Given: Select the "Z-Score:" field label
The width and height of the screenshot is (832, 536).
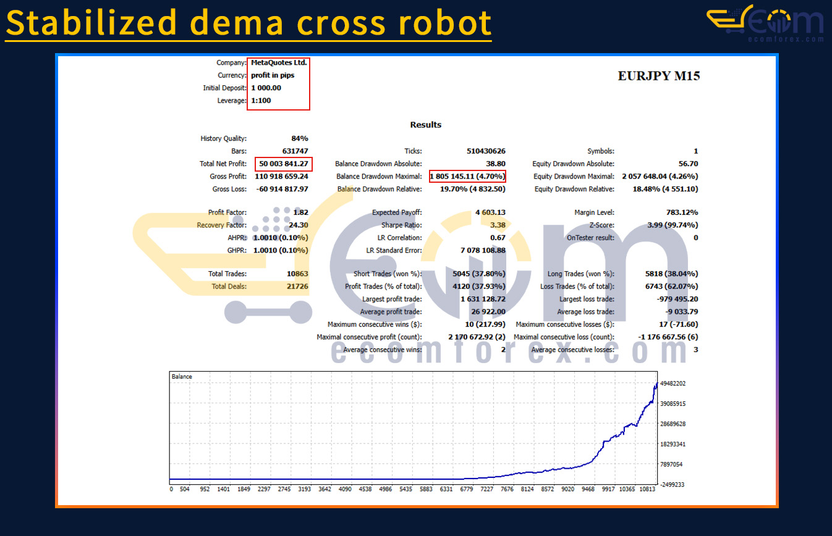Looking at the screenshot, I should coord(601,225).
